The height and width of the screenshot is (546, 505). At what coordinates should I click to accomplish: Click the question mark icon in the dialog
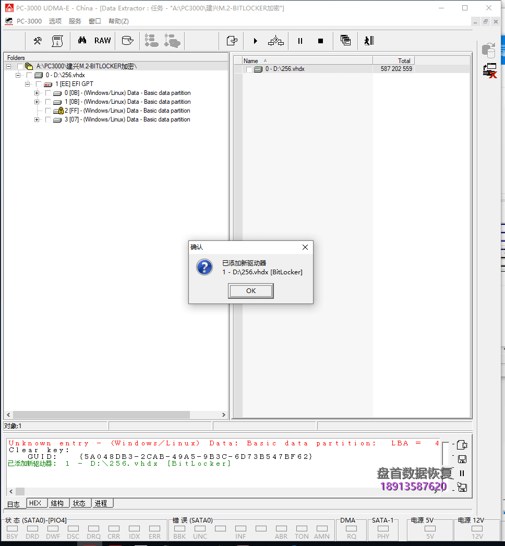[x=205, y=267]
